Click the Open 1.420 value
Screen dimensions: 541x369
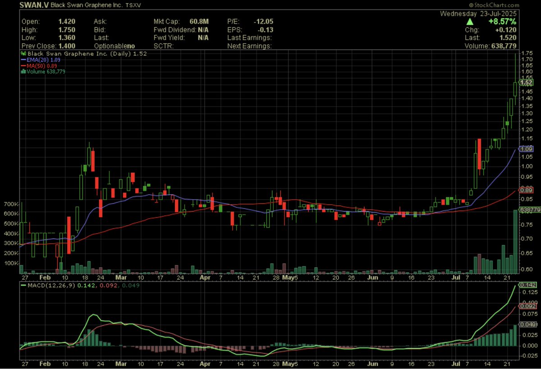click(x=67, y=21)
